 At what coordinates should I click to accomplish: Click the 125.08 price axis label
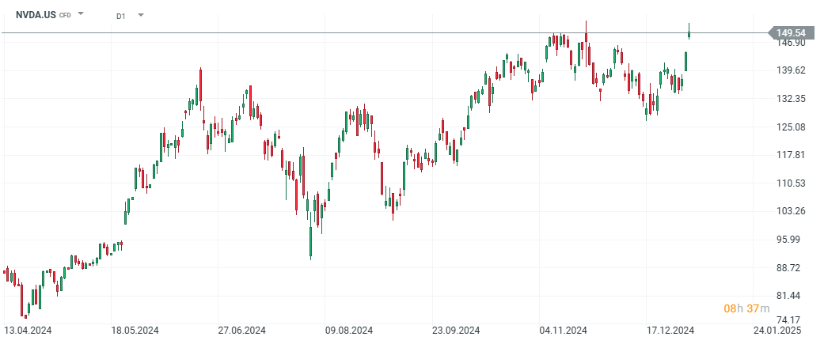790,127
